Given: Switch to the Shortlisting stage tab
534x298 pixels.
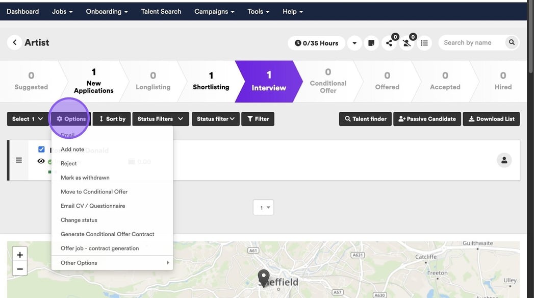Looking at the screenshot, I should coord(211,82).
